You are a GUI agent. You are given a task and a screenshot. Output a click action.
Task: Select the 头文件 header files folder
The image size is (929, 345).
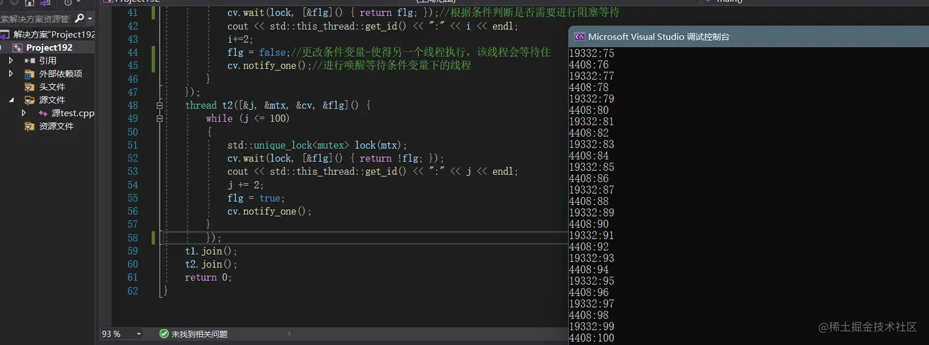(x=52, y=87)
